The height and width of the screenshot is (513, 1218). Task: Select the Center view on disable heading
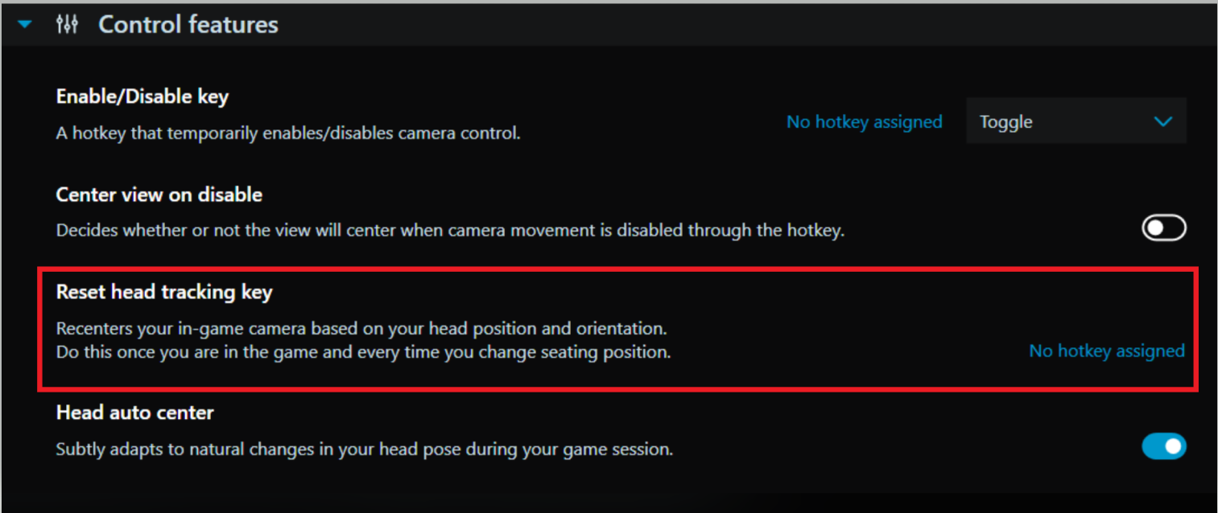click(159, 195)
